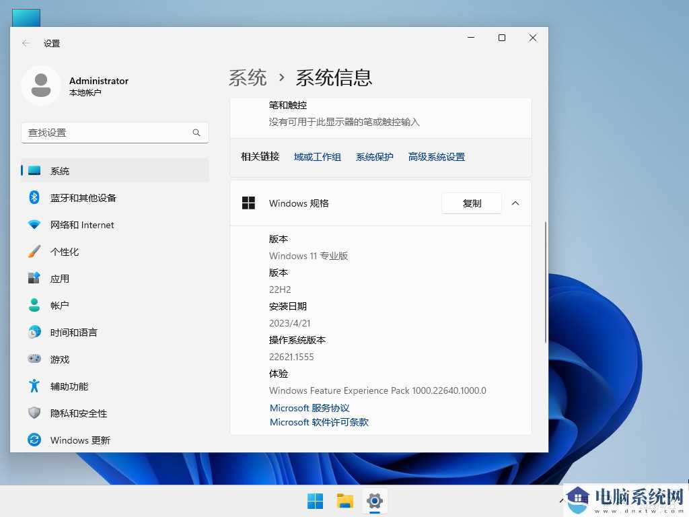Image resolution: width=689 pixels, height=517 pixels.
Task: Click the Windows logo beside Windows 规格
Action: click(248, 203)
